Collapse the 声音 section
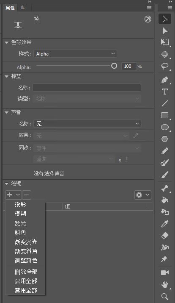Image resolution: width=175 pixels, height=303 pixels. [7, 112]
